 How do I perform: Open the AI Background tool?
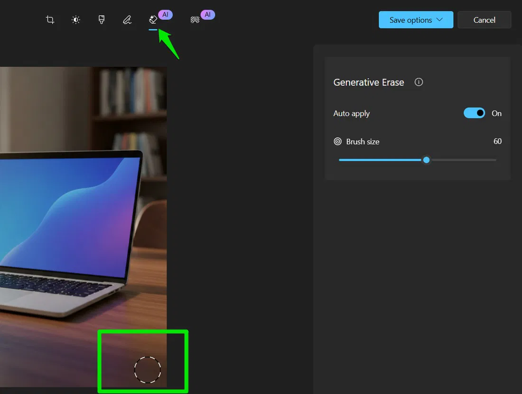195,19
